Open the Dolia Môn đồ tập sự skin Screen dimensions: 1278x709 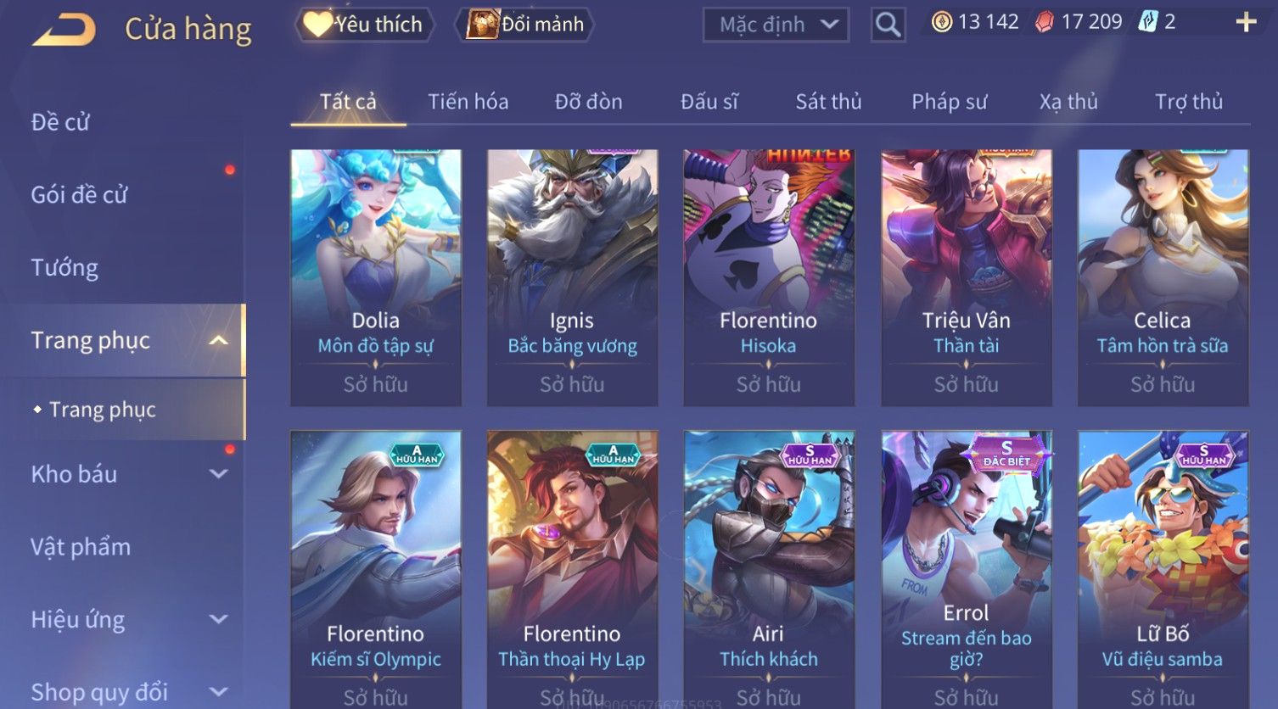click(x=376, y=277)
